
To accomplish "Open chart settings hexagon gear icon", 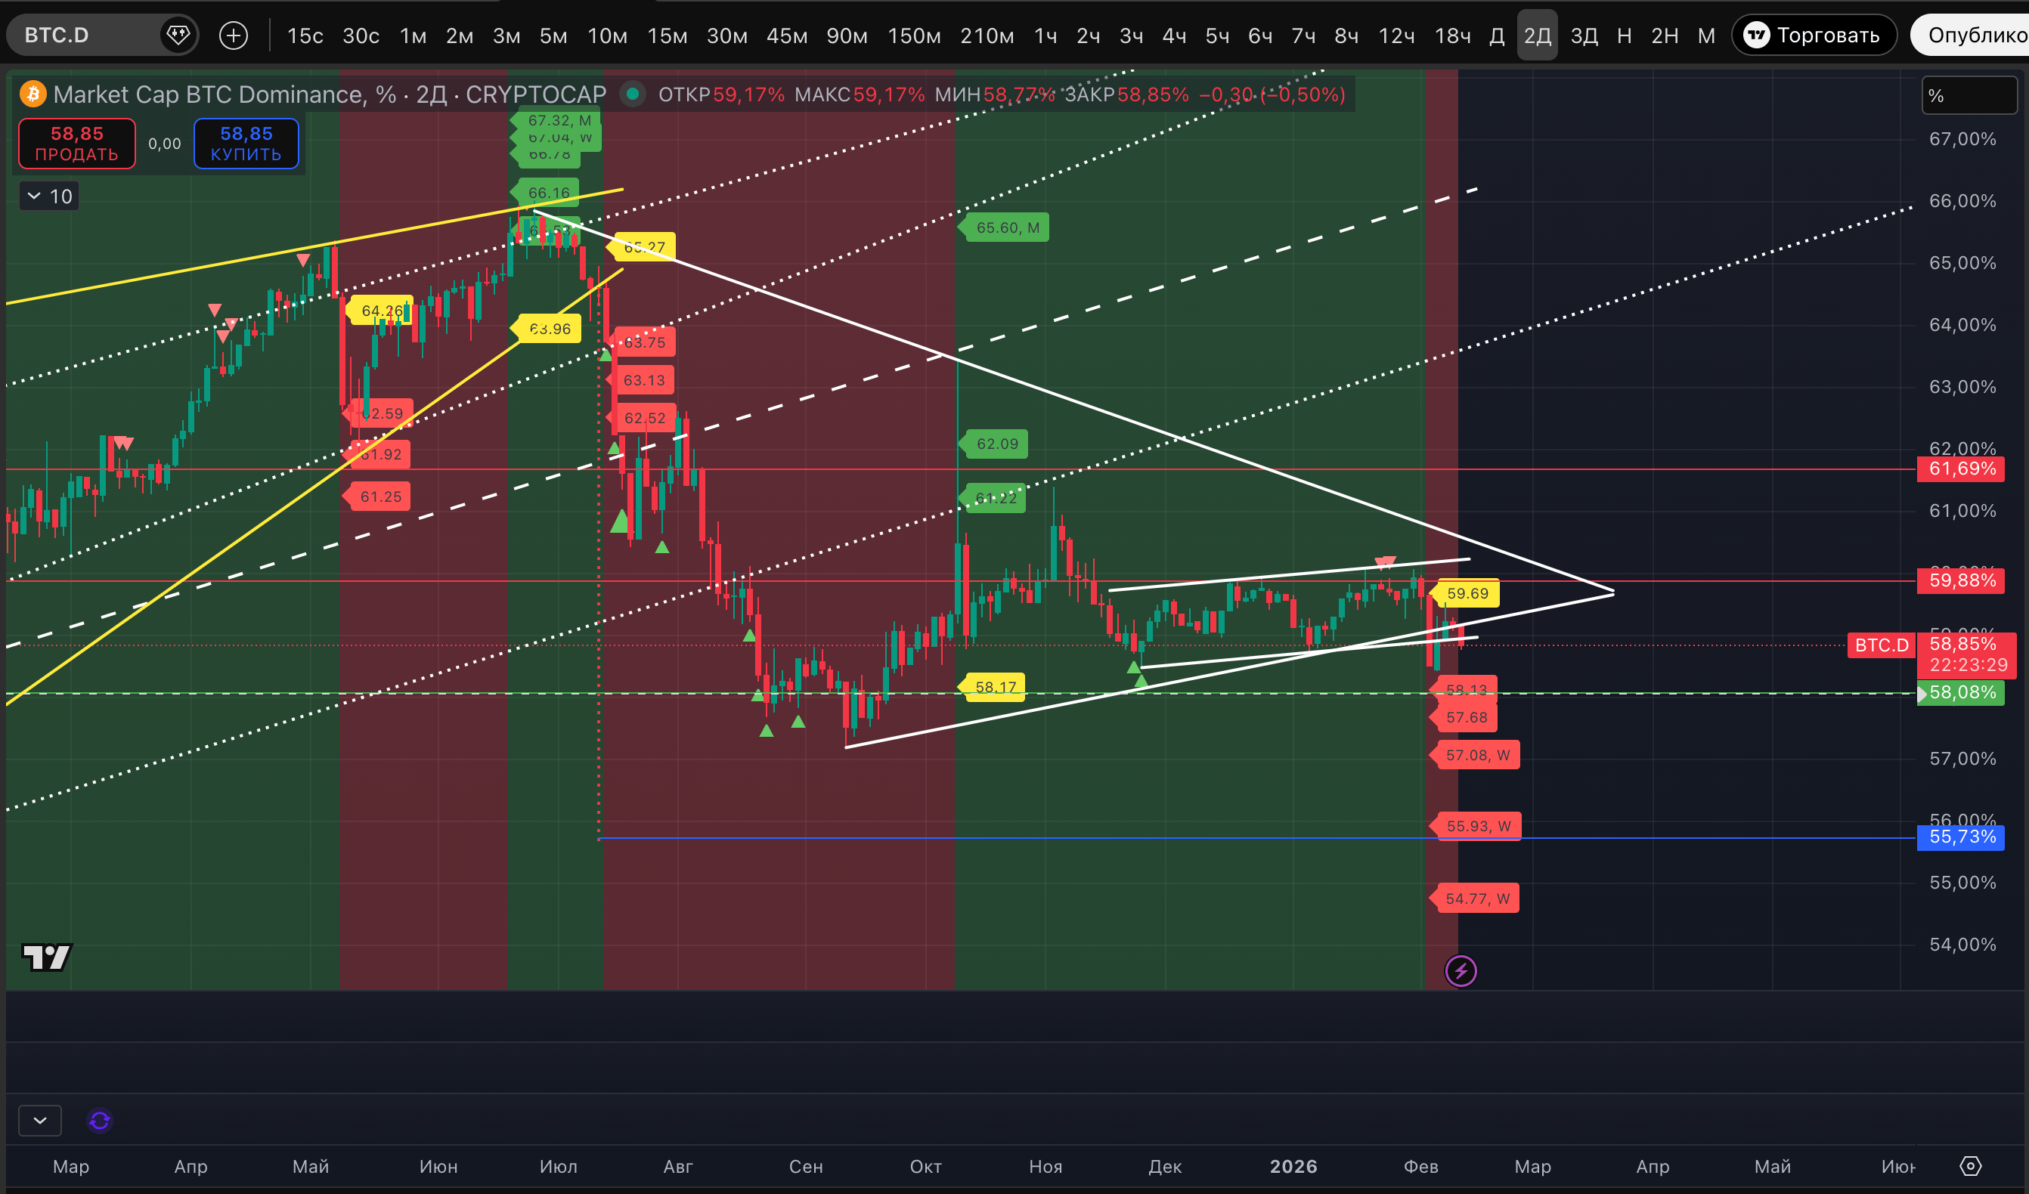I will coord(1970,1166).
